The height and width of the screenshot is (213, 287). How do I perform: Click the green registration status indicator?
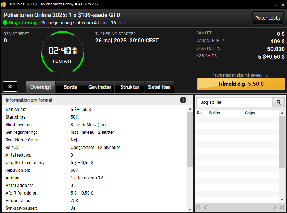(5, 23)
